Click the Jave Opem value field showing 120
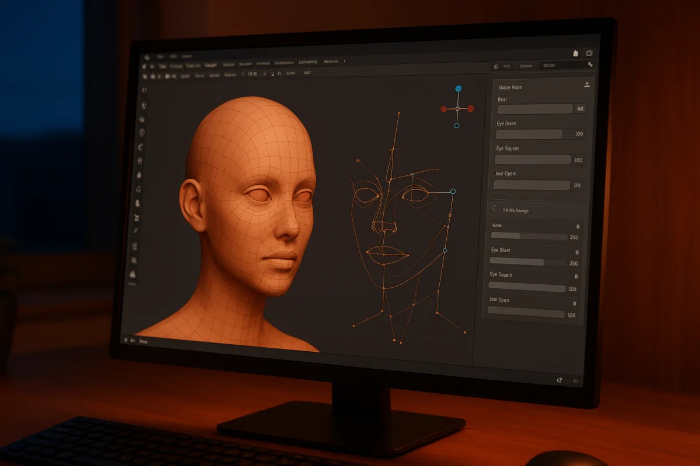The image size is (700, 466). pos(577,185)
